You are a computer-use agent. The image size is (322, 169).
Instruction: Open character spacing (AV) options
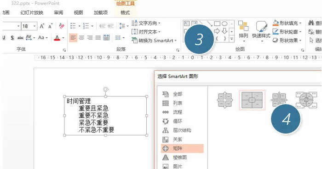[30, 38]
